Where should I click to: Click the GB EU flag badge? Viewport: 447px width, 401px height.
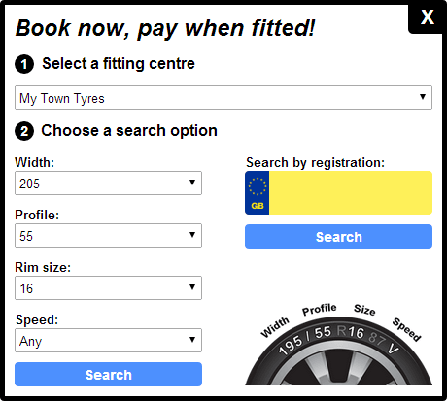[x=258, y=192]
